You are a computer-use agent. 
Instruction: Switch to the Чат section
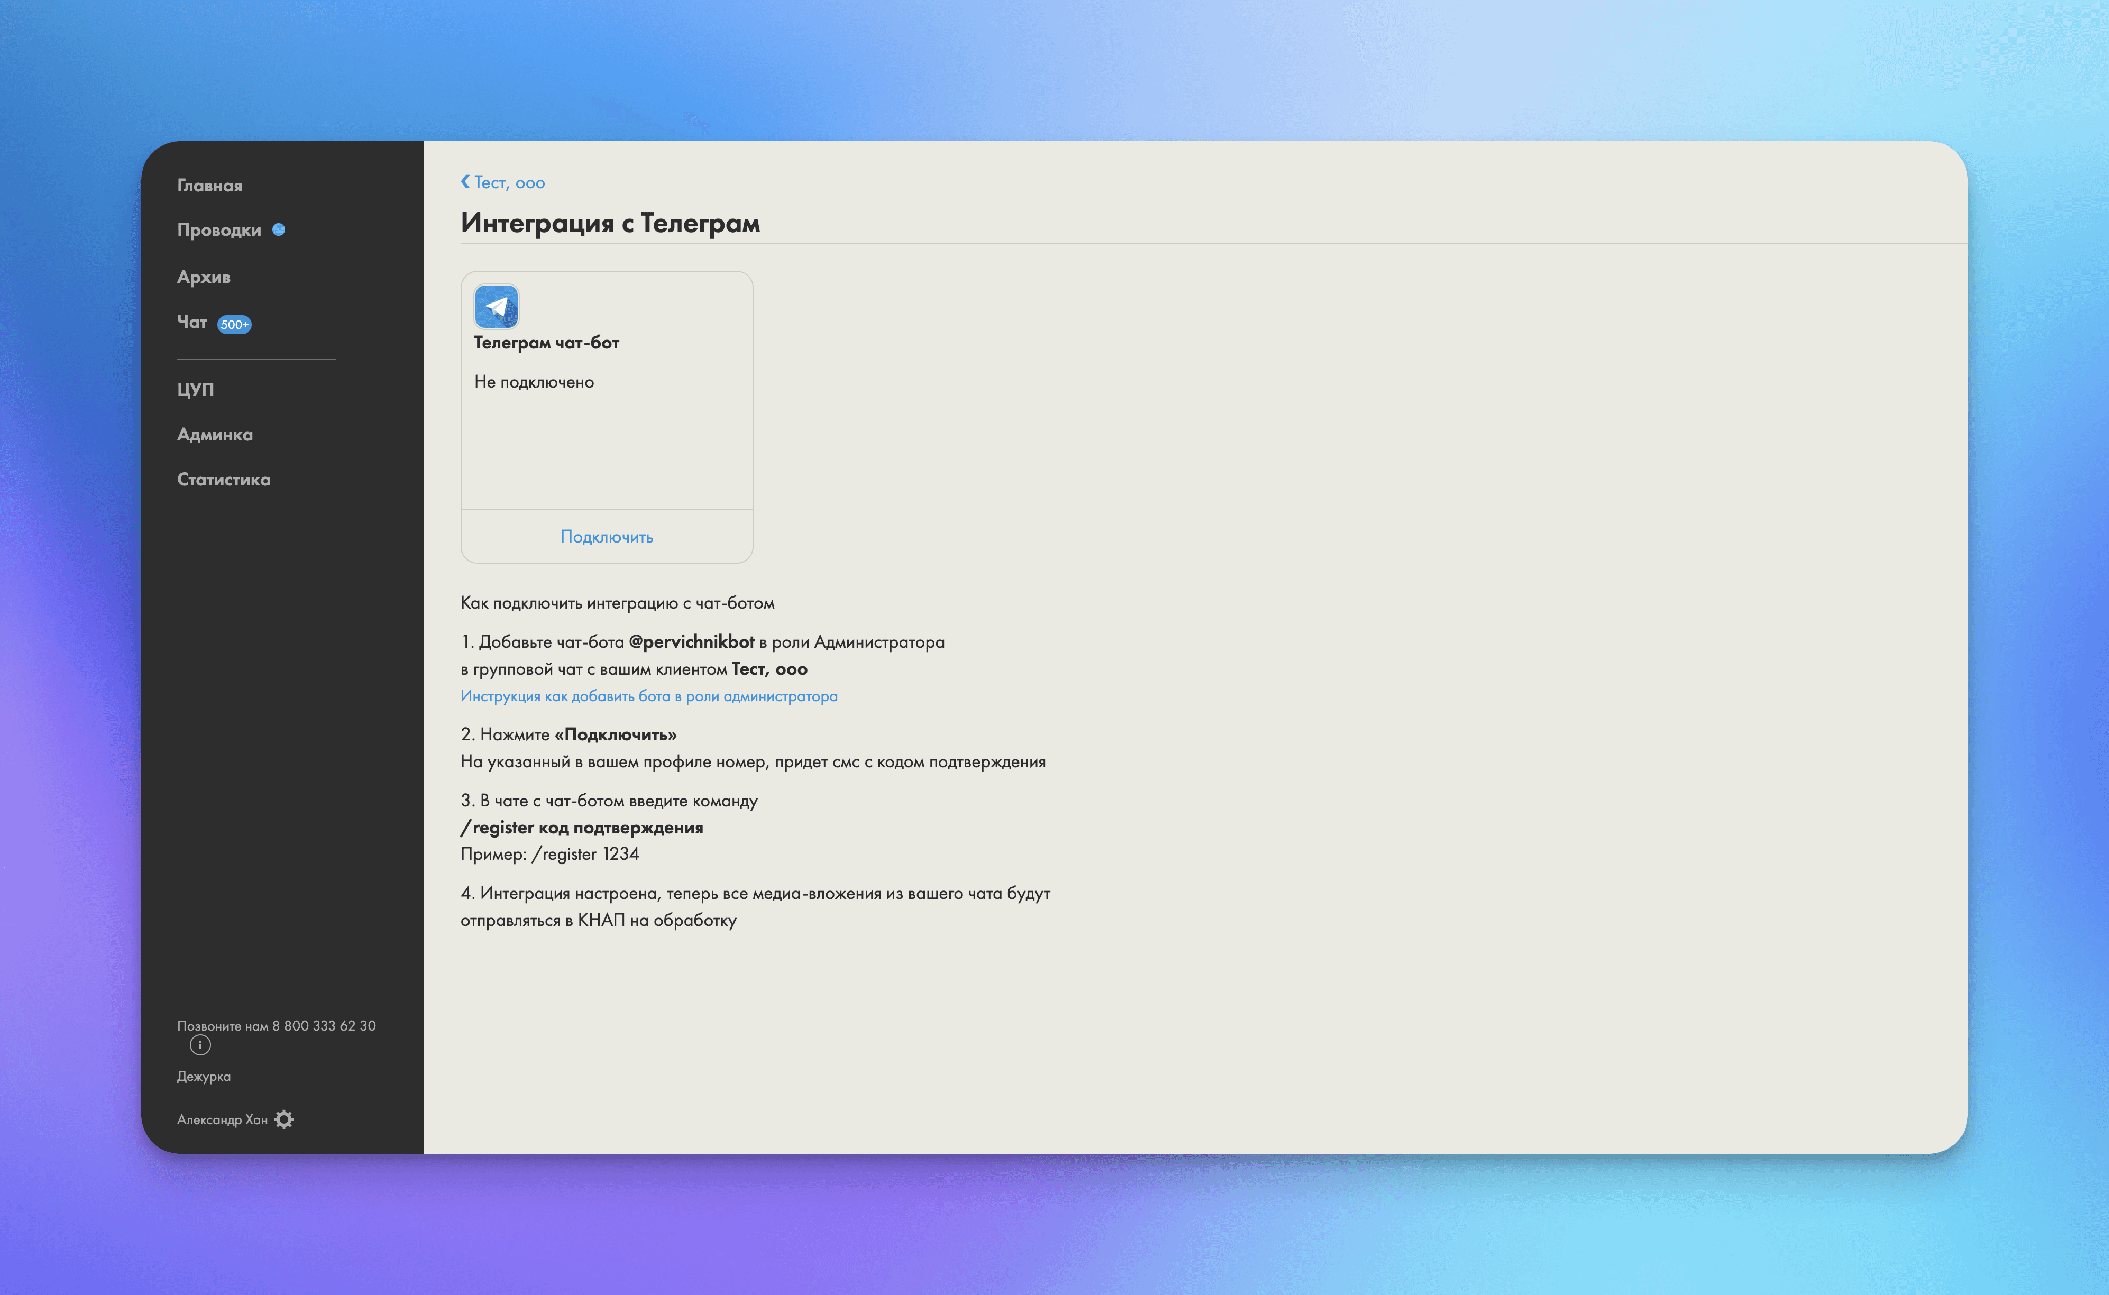(x=192, y=322)
